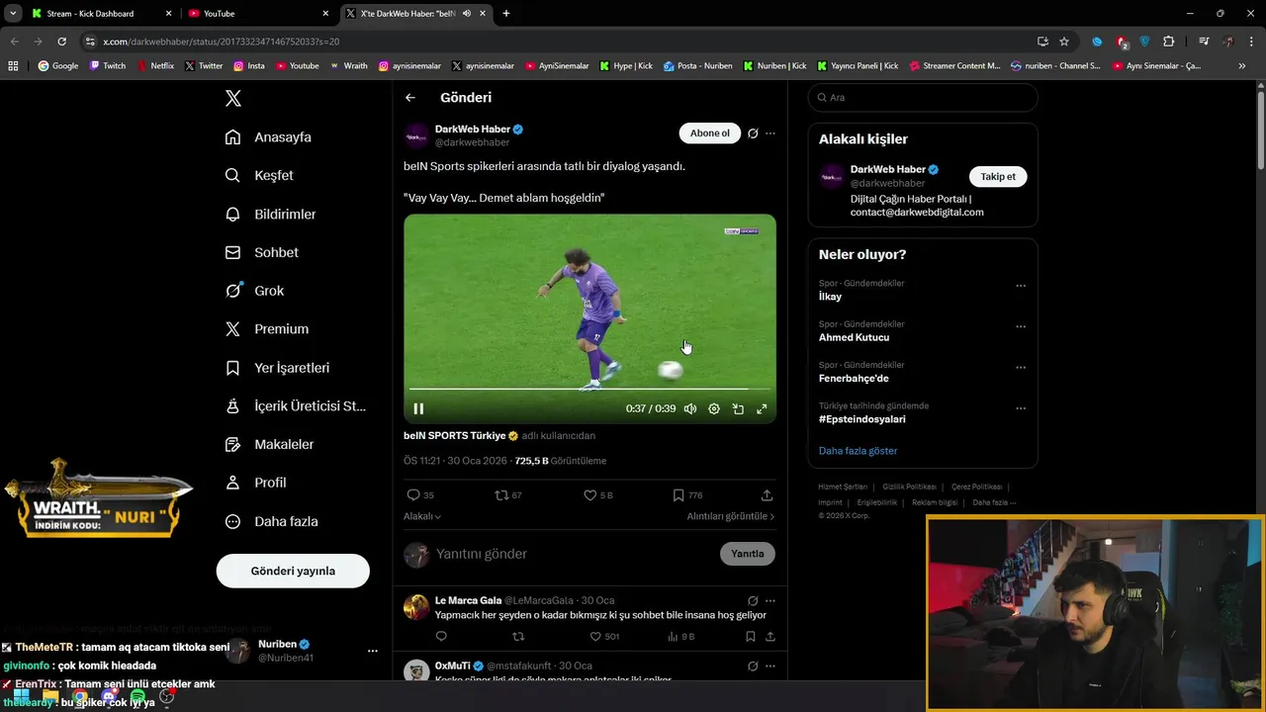Click Yanıtla button
This screenshot has height=712, width=1266.
(748, 554)
